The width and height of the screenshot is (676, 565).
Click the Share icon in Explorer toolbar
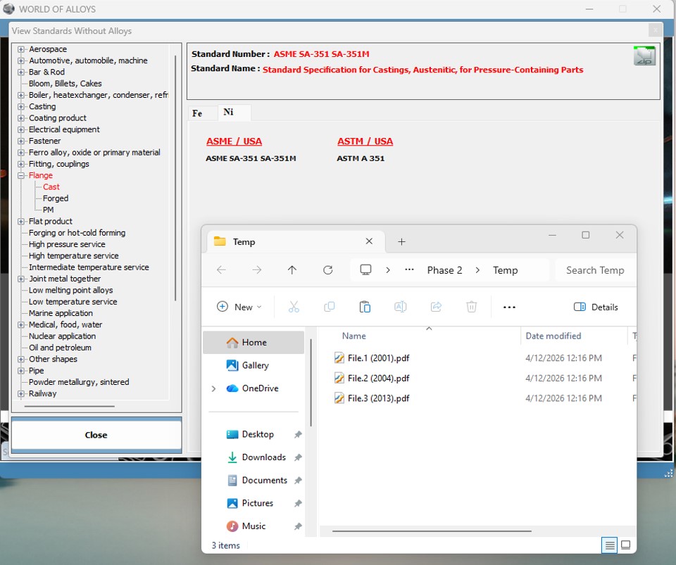click(x=436, y=307)
